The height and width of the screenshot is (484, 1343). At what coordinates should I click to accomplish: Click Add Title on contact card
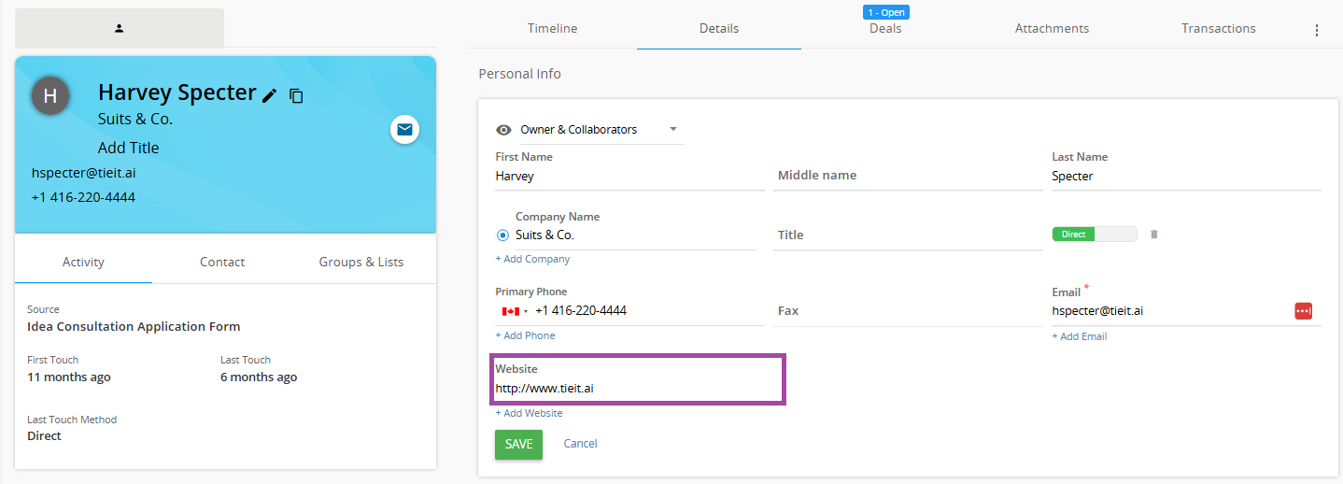[x=129, y=148]
